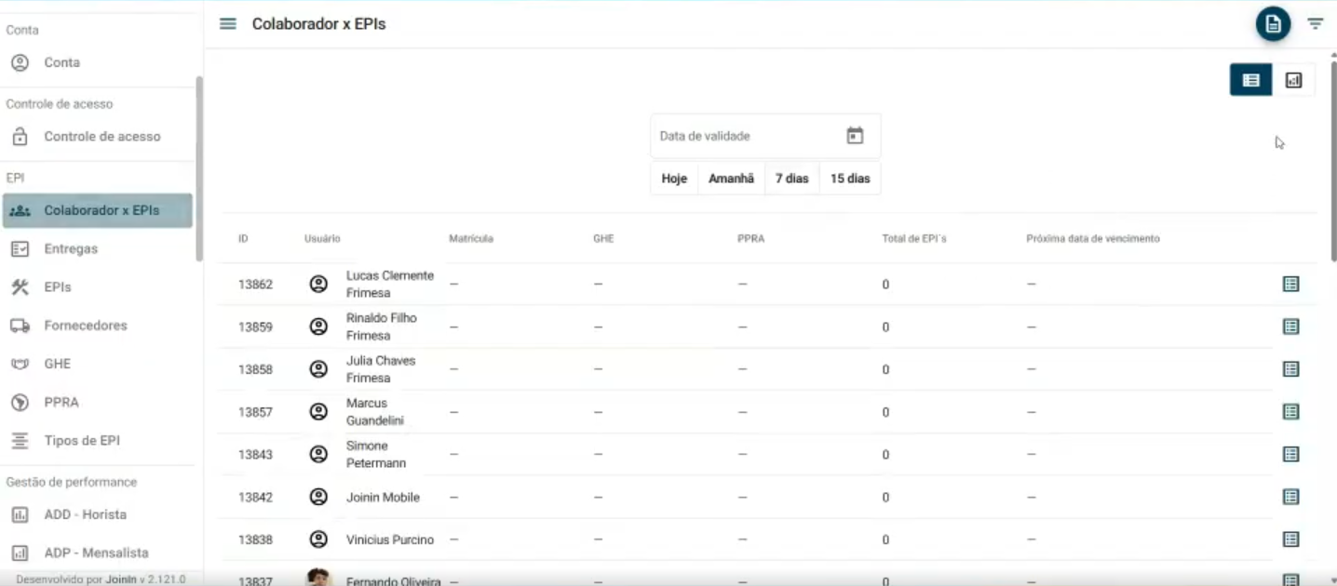
Task: Switch to chart view toggle
Action: point(1293,81)
